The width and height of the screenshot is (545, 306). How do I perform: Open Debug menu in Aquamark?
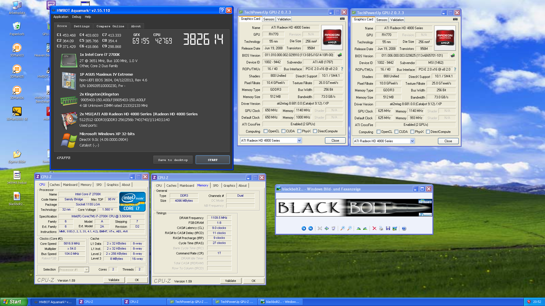coord(76,17)
